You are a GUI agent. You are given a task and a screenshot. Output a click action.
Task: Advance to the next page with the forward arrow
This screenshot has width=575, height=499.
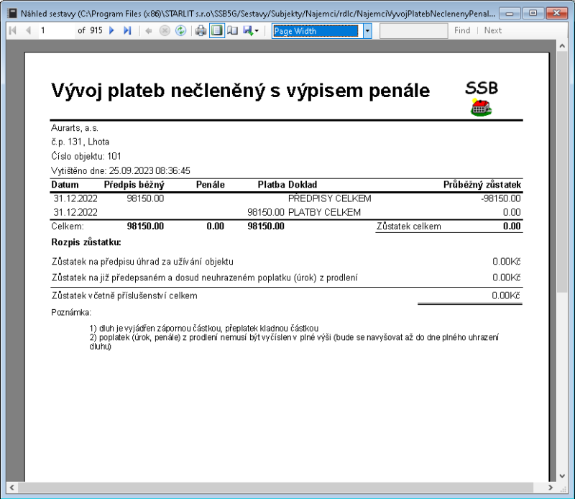110,30
